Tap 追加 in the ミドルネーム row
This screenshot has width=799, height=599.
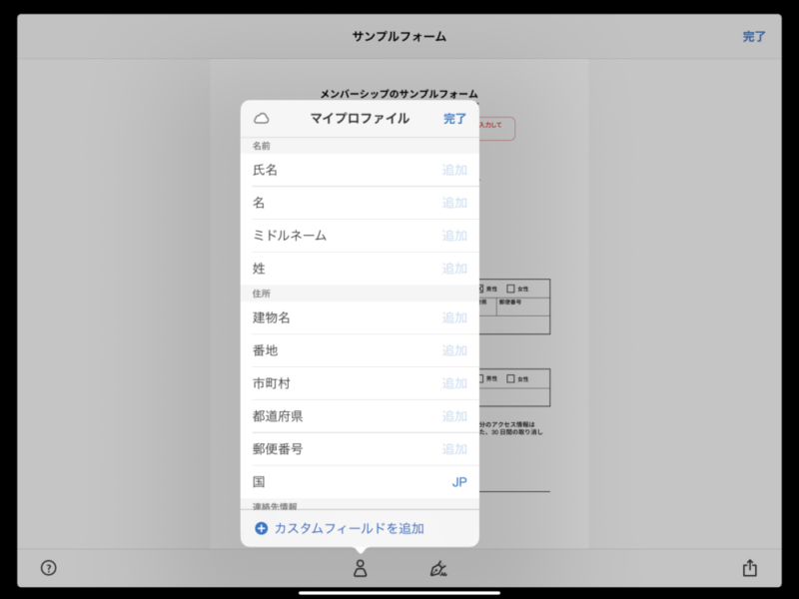pos(454,236)
